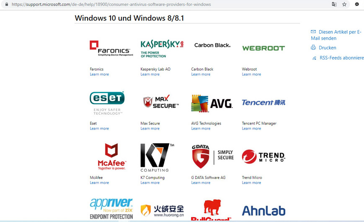Click Diesen Artikel per E-Mail senden link
The width and height of the screenshot is (364, 222).
[x=336, y=35]
